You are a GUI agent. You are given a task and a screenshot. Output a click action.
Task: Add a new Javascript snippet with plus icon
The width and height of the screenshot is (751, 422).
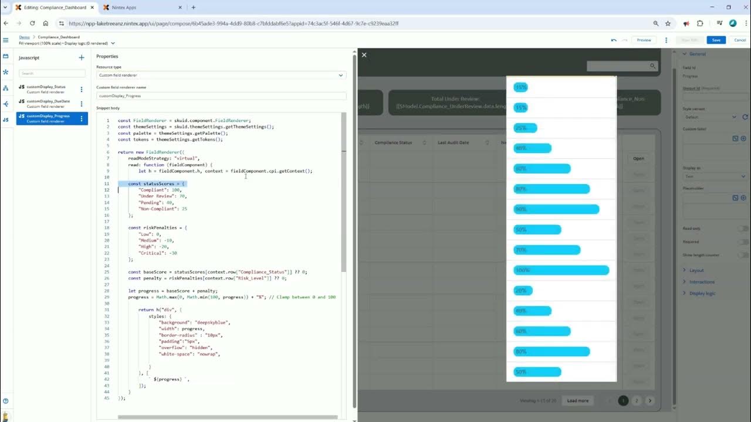[82, 57]
